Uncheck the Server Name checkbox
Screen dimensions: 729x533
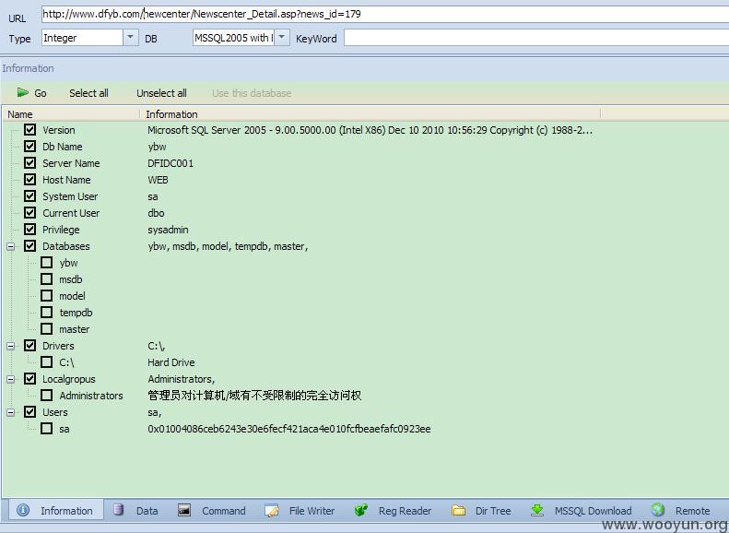(x=29, y=163)
